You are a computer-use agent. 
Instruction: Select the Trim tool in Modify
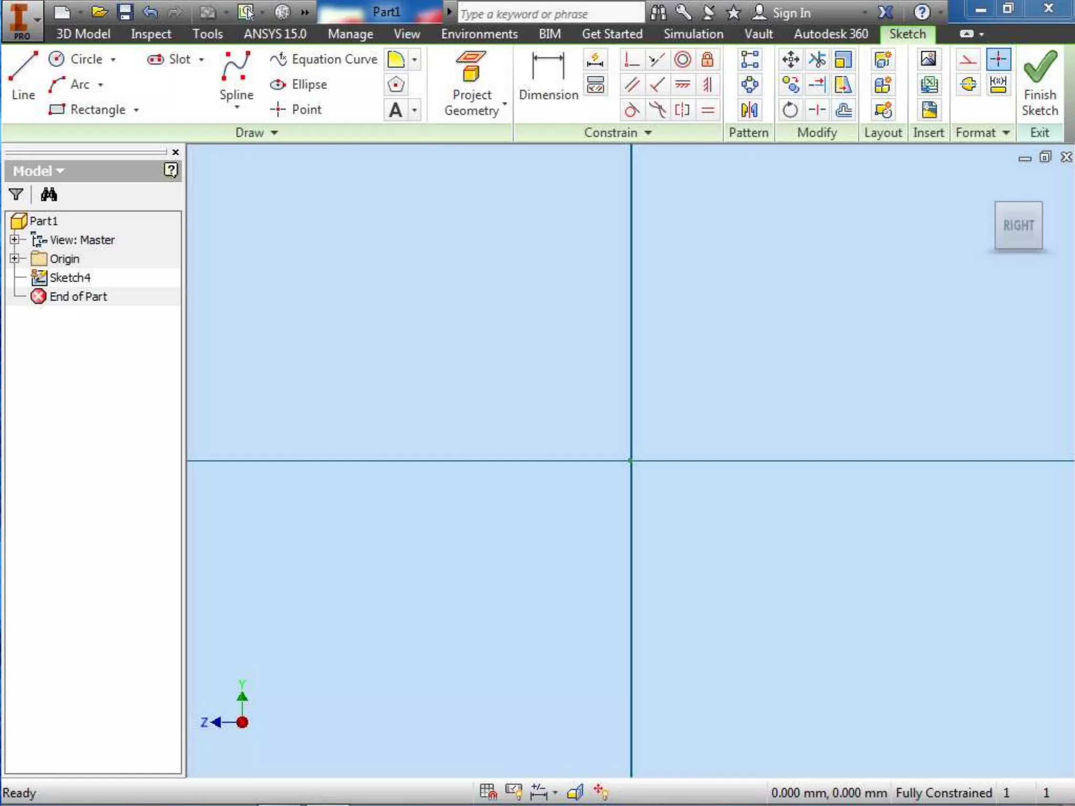817,59
